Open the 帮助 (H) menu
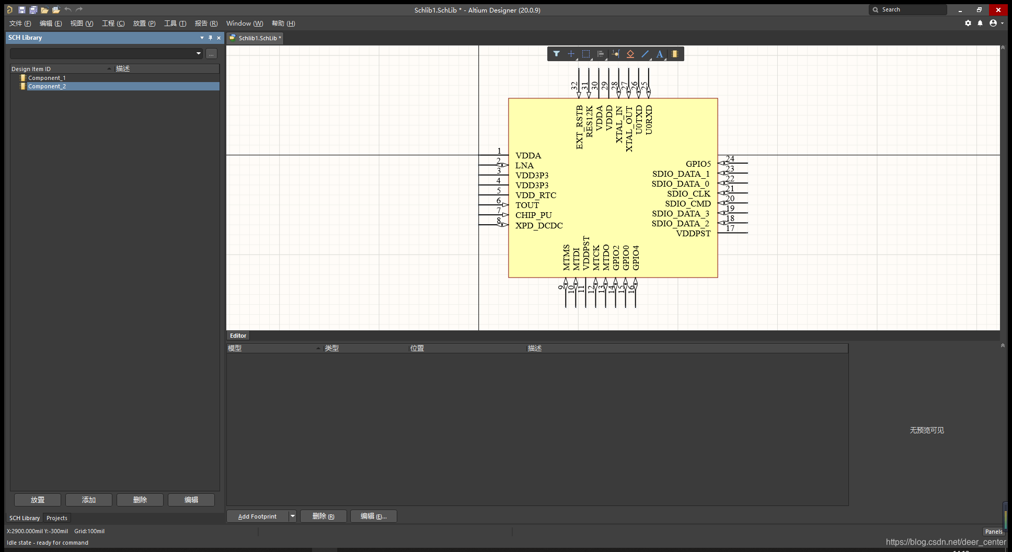 (x=283, y=24)
